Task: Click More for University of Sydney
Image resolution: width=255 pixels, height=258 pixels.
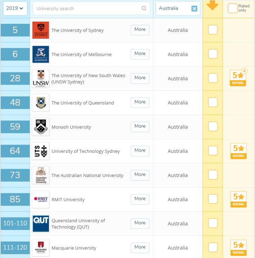Action: [x=140, y=30]
